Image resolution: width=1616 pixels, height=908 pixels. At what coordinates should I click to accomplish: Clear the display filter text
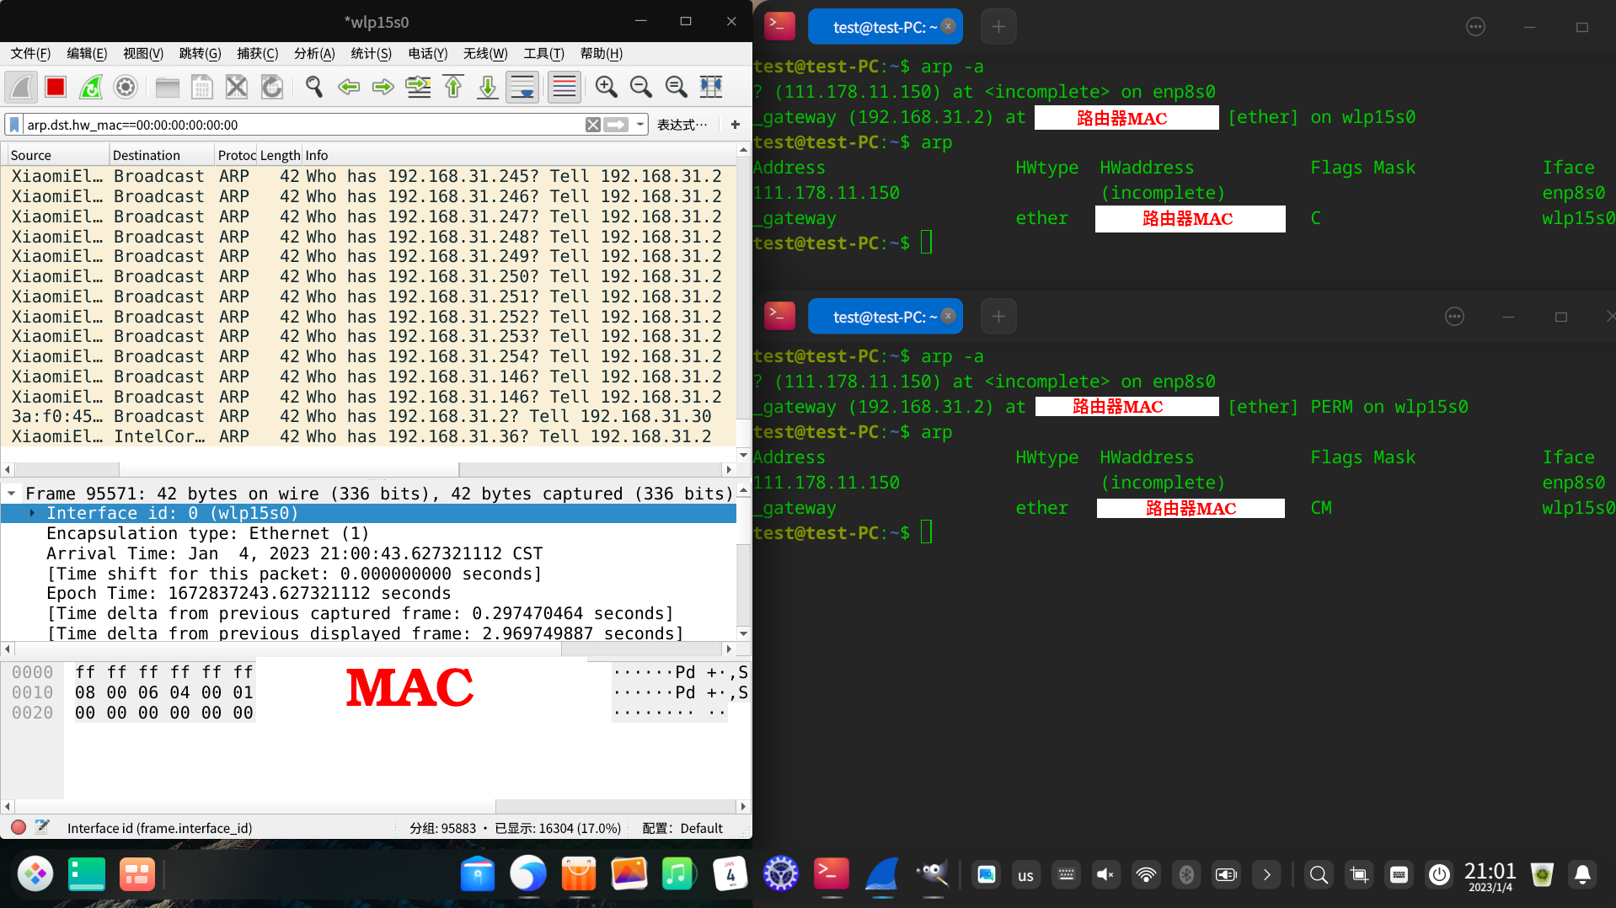593,125
